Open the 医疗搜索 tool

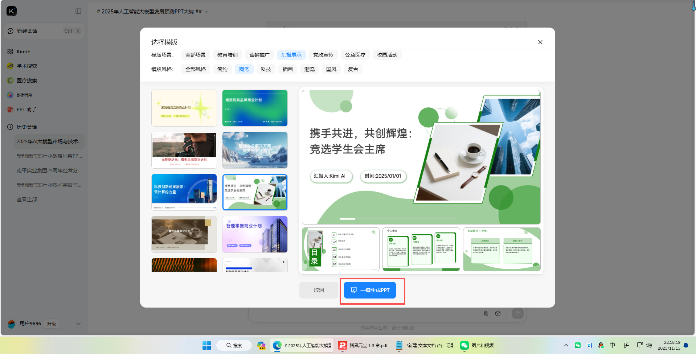[x=27, y=80]
